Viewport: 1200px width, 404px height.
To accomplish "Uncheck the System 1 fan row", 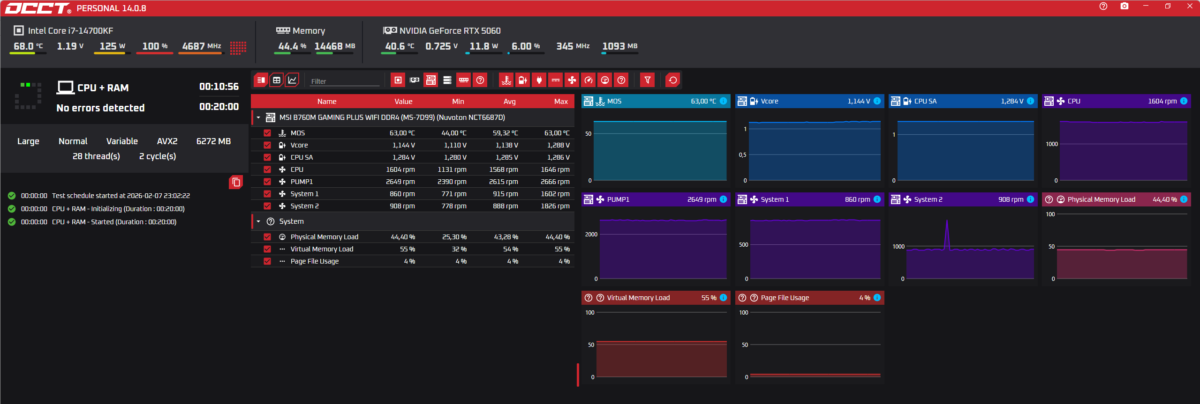I will pyautogui.click(x=267, y=194).
